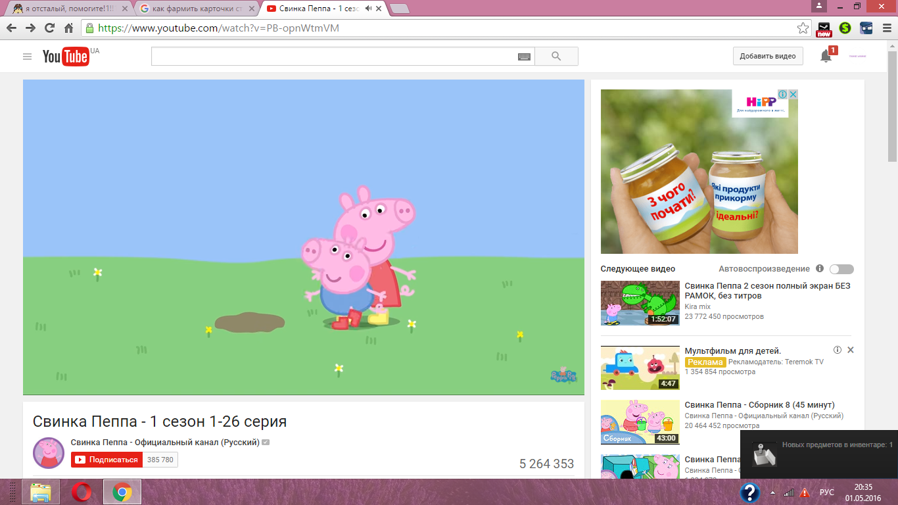The width and height of the screenshot is (898, 505).
Task: Open the red warning triangle tray icon
Action: coord(805,493)
